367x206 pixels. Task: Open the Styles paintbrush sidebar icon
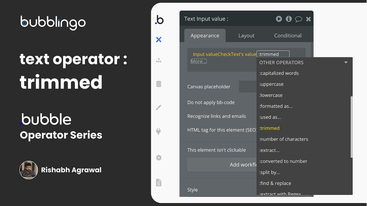click(159, 107)
